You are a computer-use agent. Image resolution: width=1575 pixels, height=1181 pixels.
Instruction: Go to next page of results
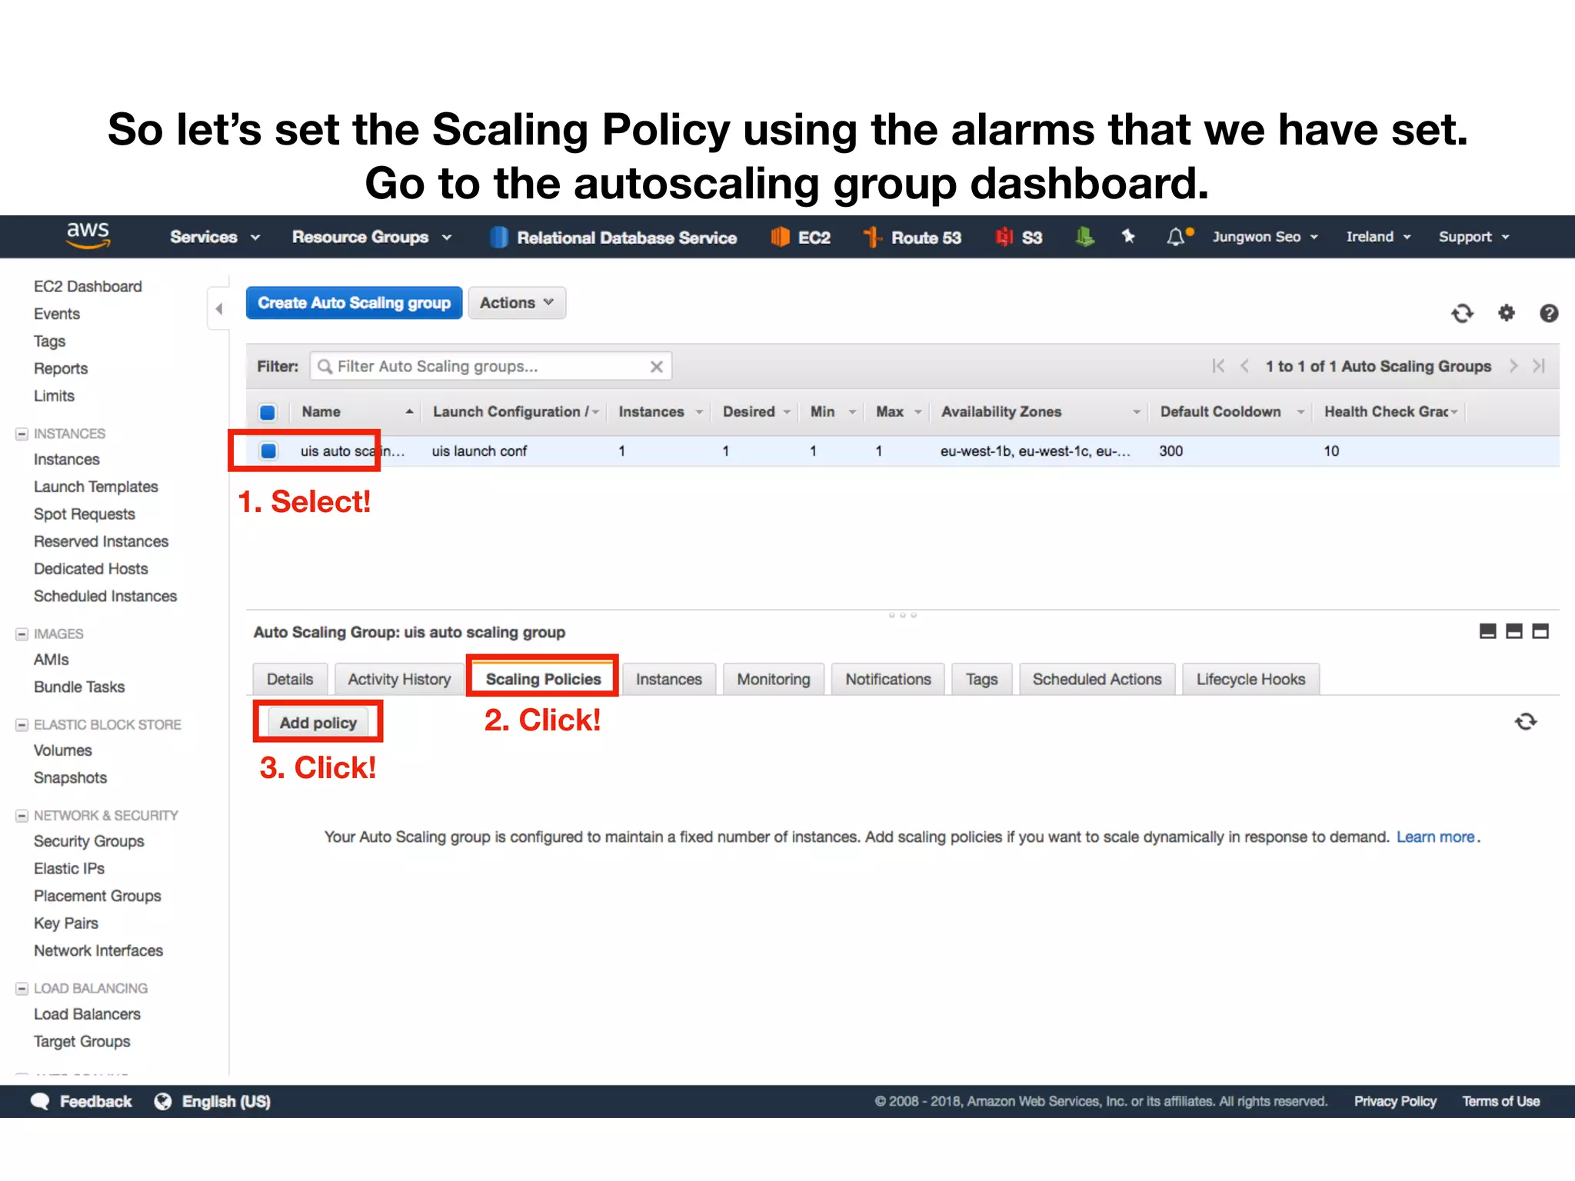1513,366
